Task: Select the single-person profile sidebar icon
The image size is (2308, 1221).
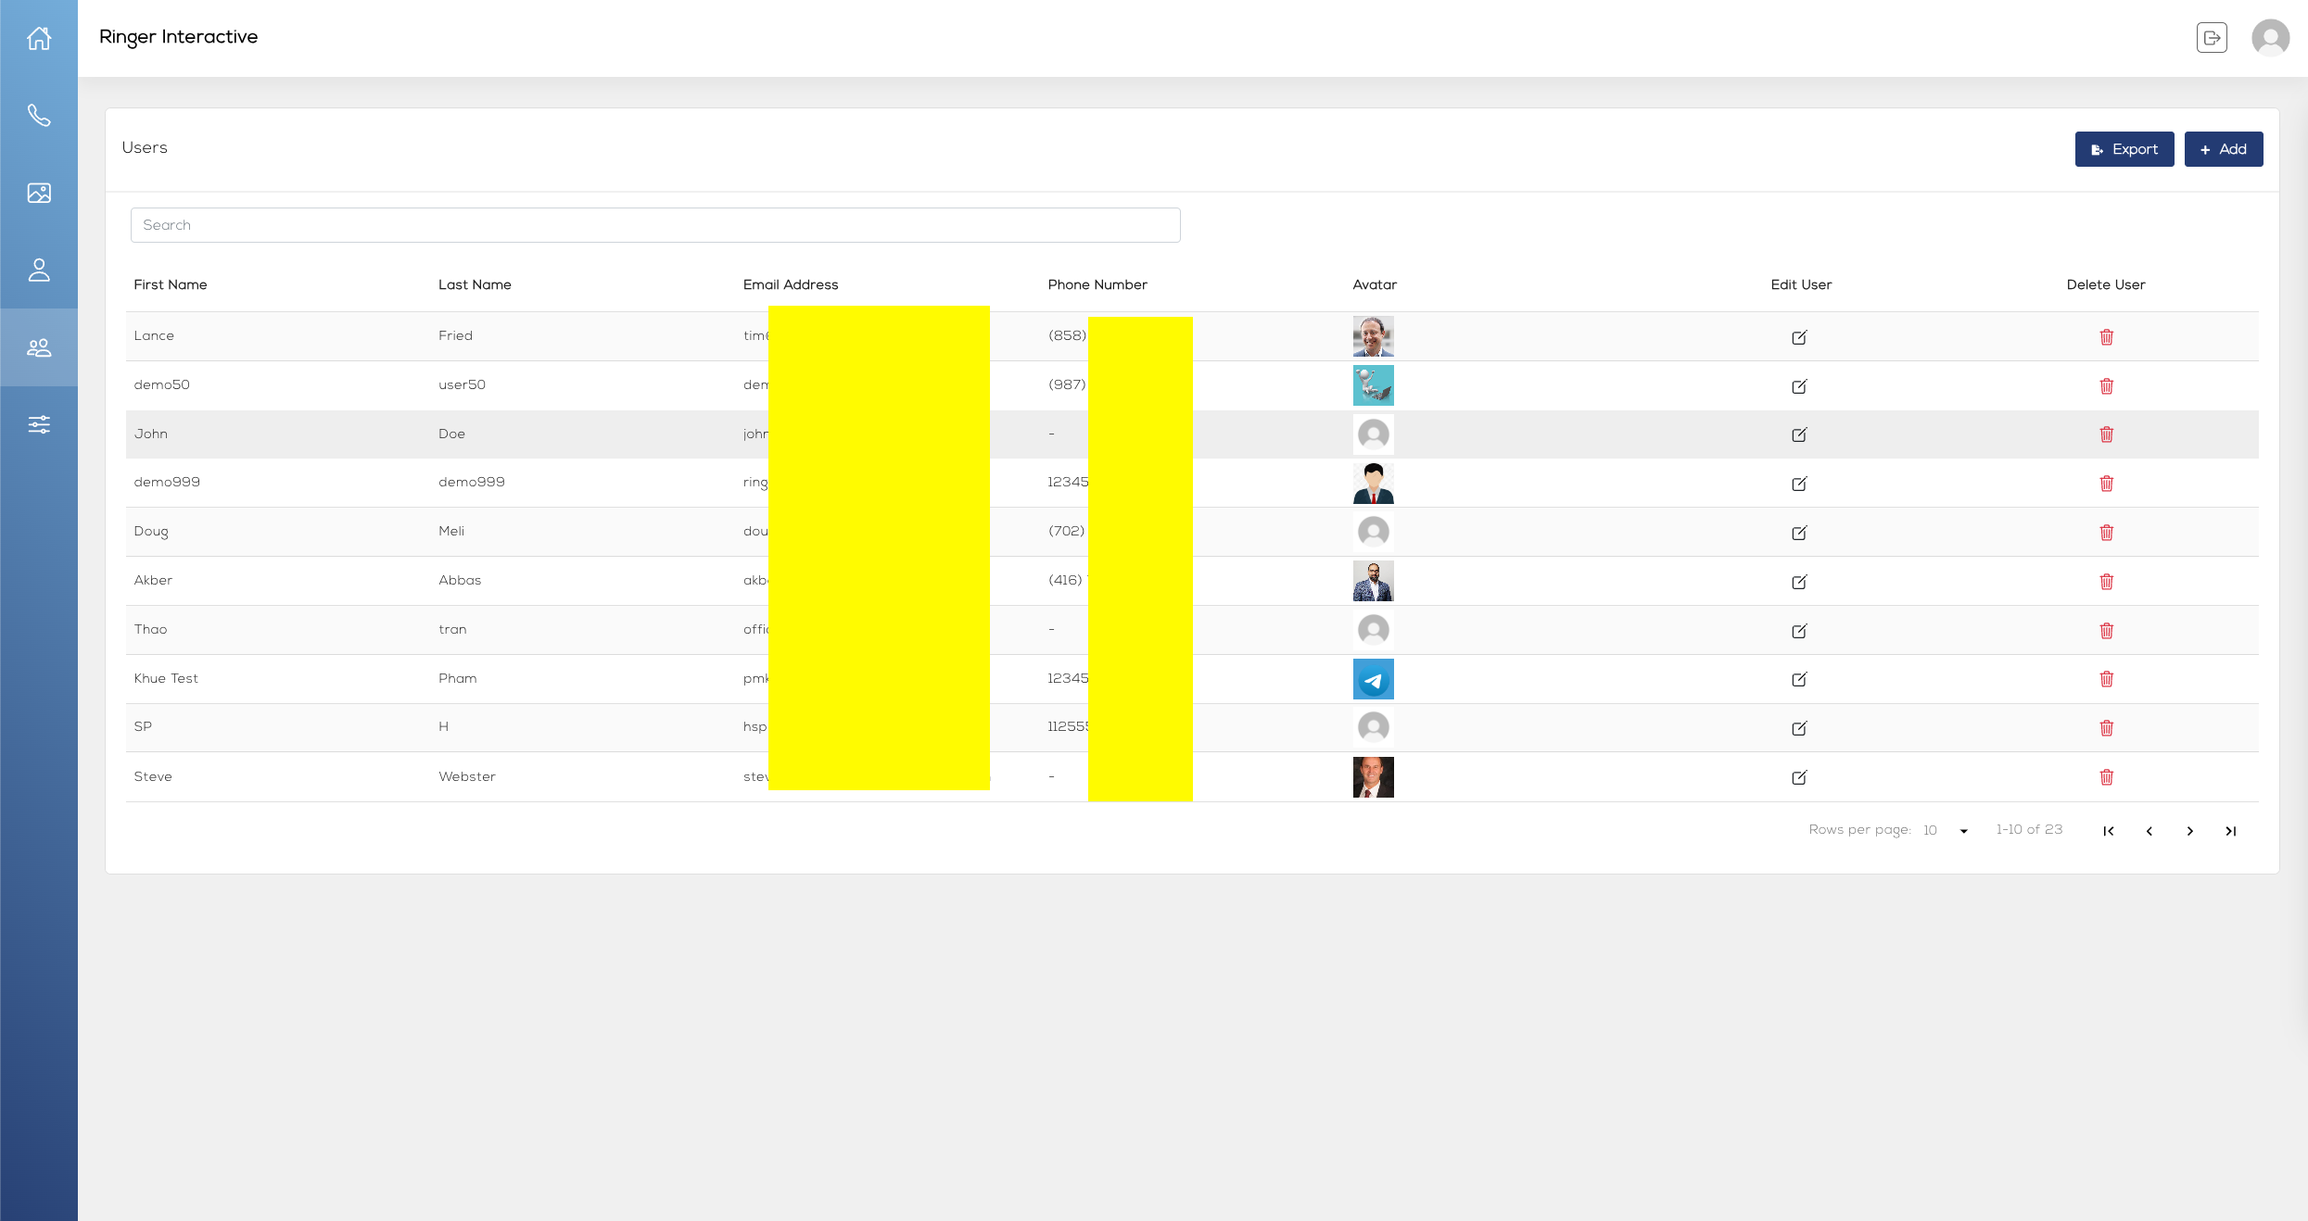Action: (39, 270)
